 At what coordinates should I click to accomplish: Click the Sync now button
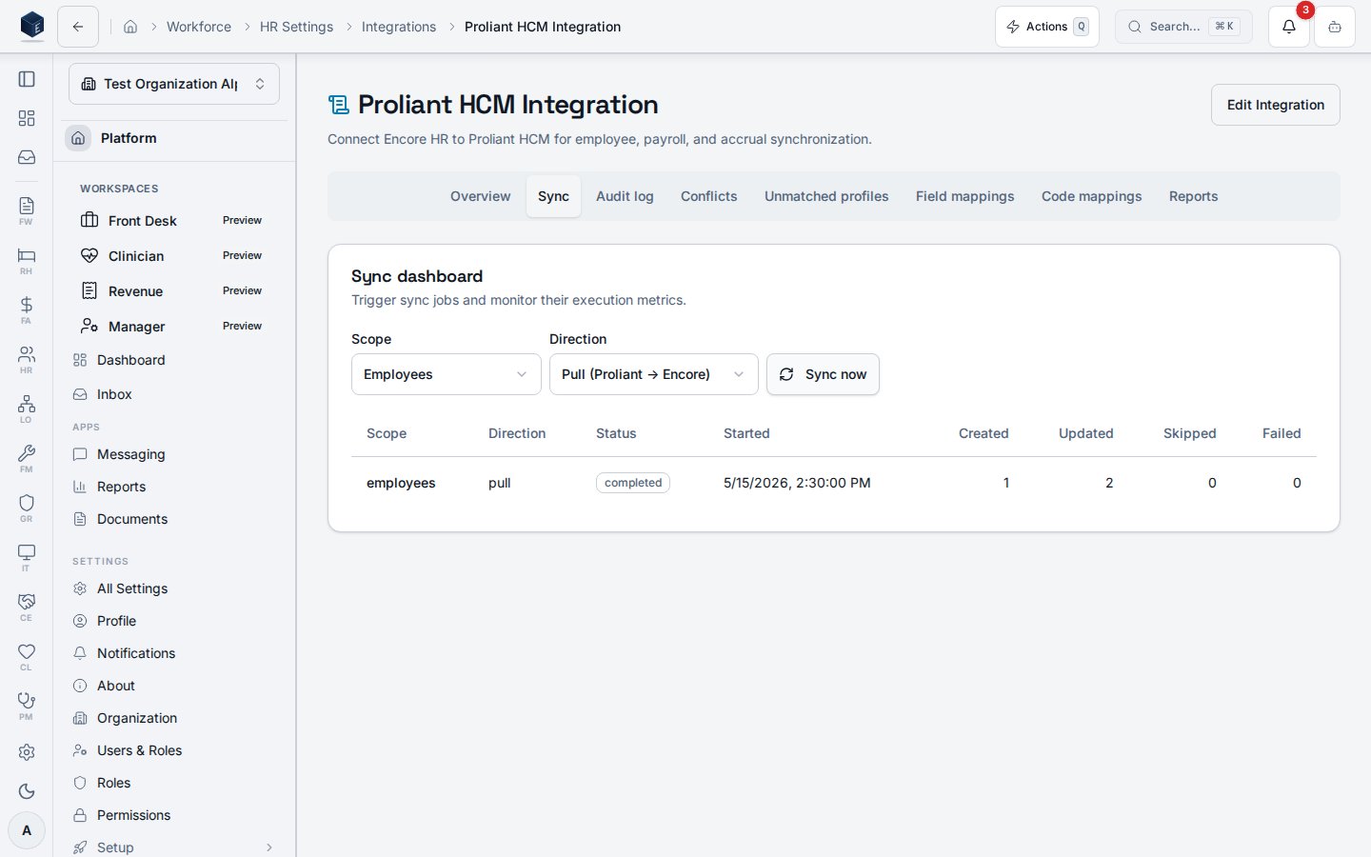point(823,374)
